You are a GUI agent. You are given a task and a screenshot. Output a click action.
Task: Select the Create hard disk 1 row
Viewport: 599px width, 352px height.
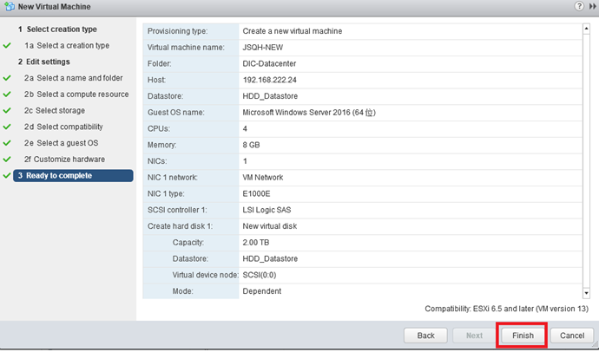[x=363, y=226]
